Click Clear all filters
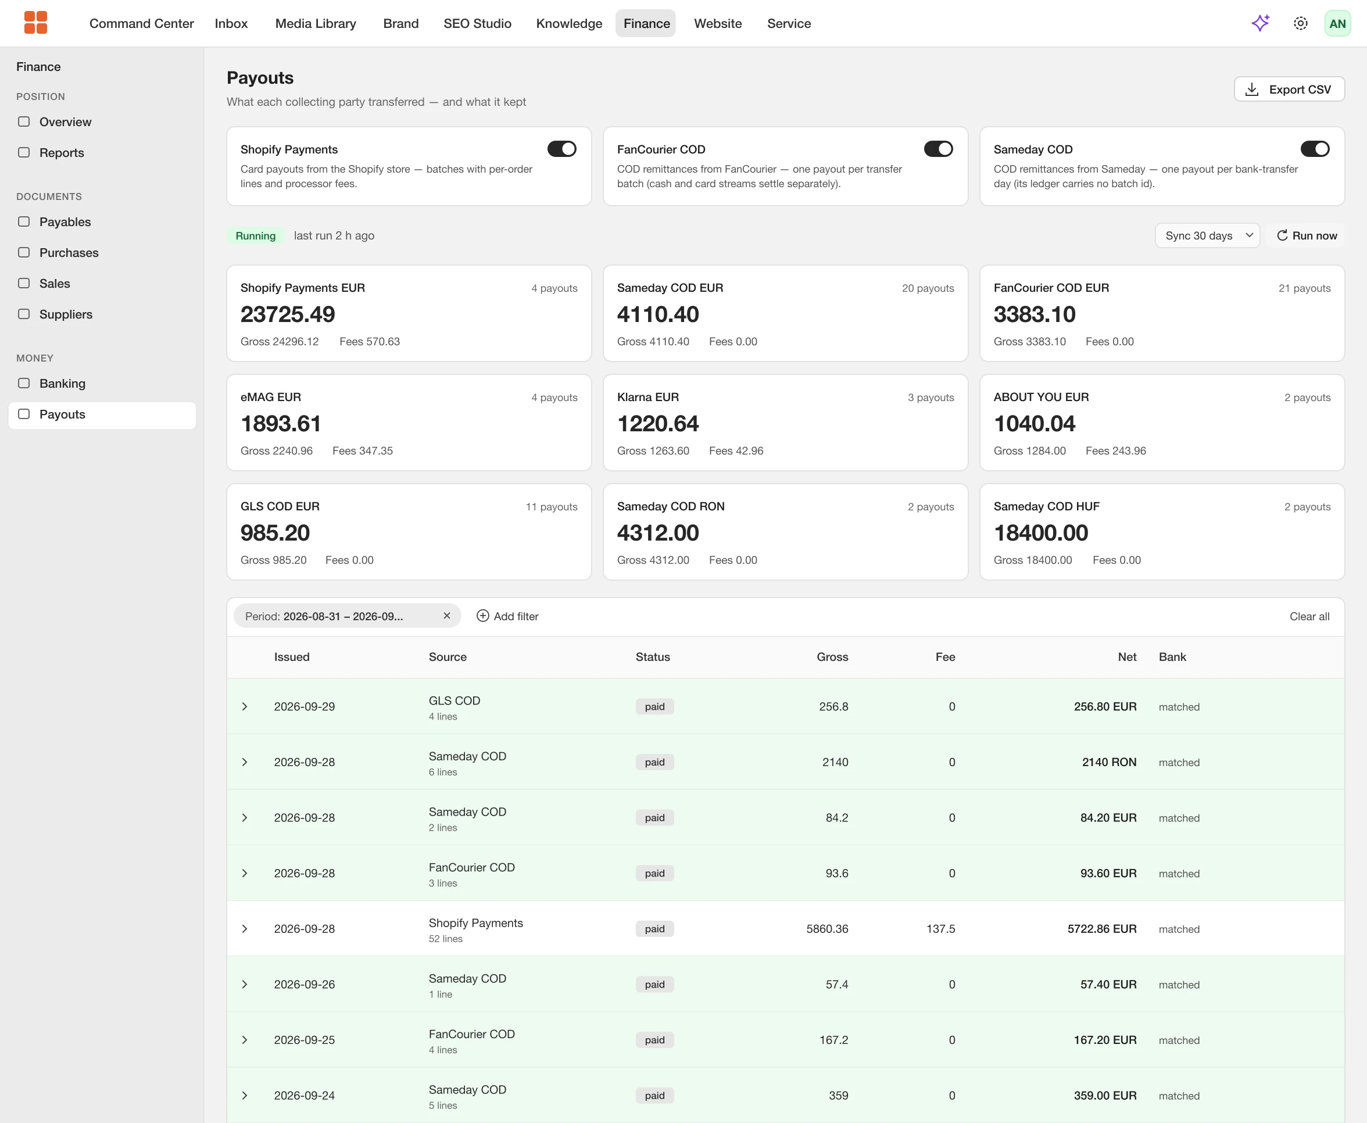 (x=1309, y=616)
